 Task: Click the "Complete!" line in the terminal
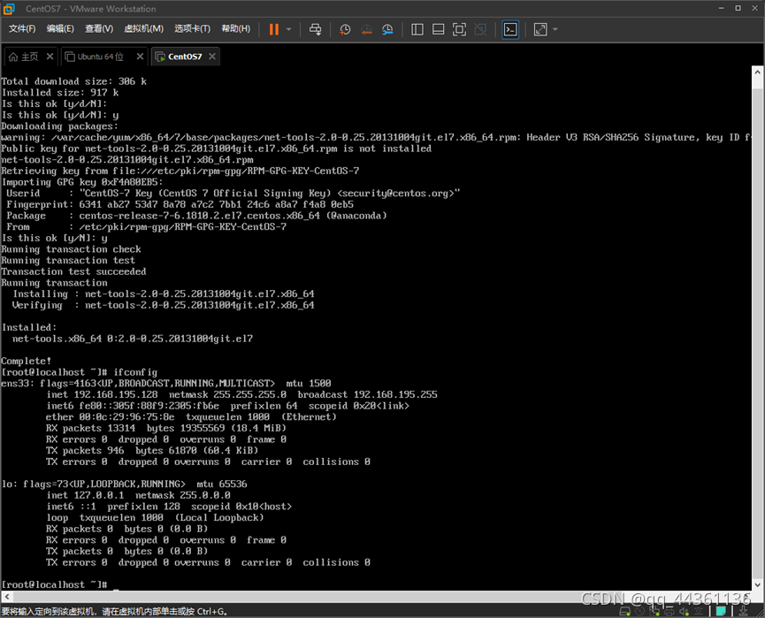click(27, 361)
